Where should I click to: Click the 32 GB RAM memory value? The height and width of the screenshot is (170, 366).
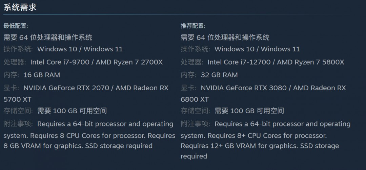pos(219,75)
